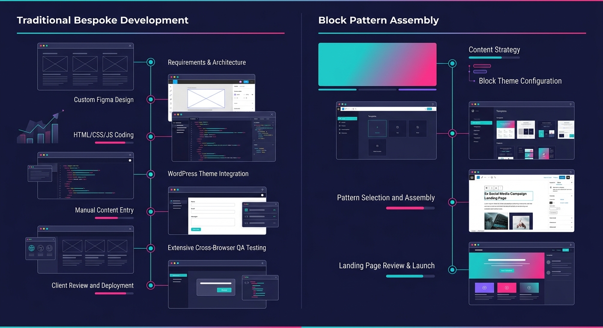The width and height of the screenshot is (603, 328).
Task: Click the sparkle icon on the Templates window
Action: click(571, 104)
